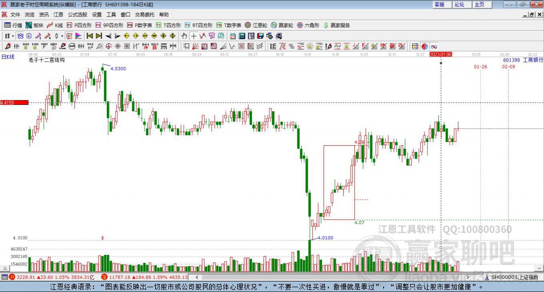The height and width of the screenshot is (292, 544).
Task: Click the zigzag V line tool
Action: tap(232, 46)
